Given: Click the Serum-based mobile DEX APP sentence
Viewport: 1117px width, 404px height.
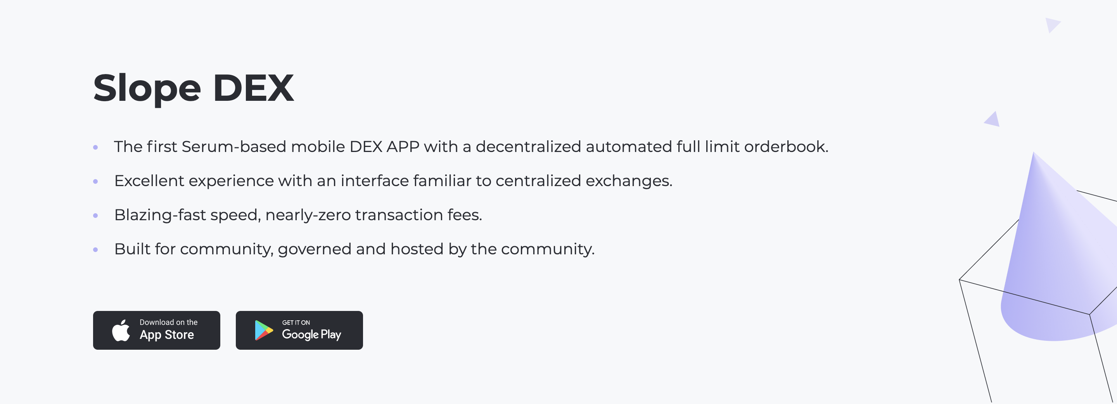Looking at the screenshot, I should point(471,147).
